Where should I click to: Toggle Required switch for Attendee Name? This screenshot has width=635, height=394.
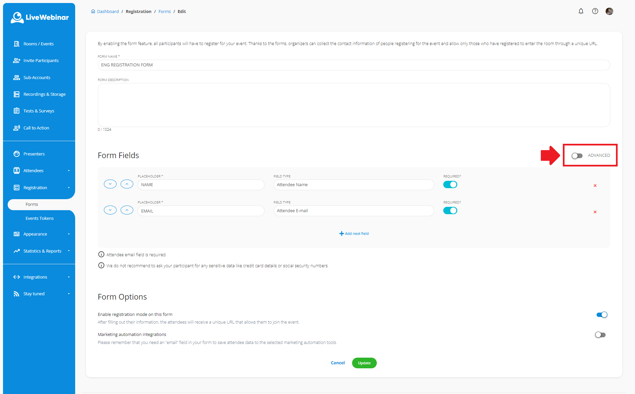pos(450,185)
